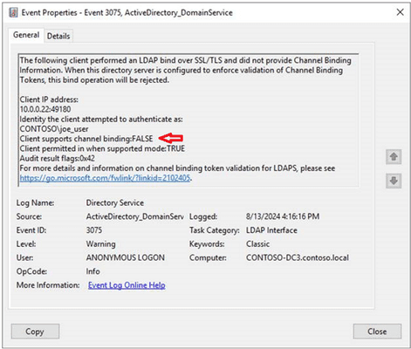The image size is (411, 349).
Task: Click the up arrow previous event button
Action: tap(394, 157)
